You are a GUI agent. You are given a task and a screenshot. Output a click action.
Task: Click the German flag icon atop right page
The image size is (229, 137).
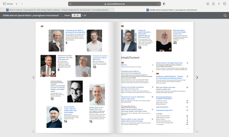(x=122, y=26)
